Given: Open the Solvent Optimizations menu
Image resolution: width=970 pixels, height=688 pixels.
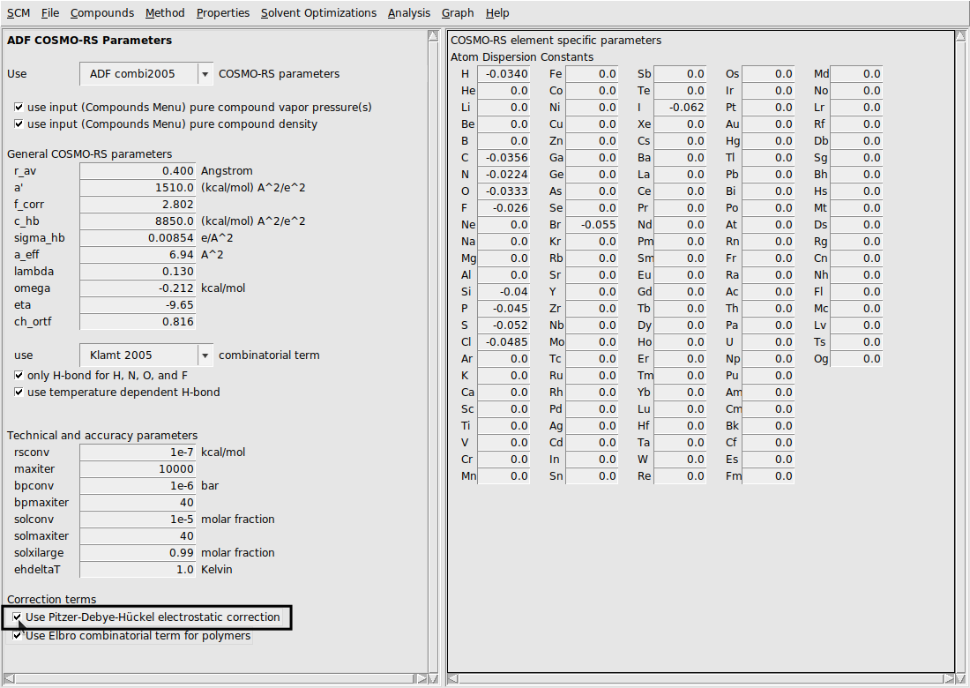Looking at the screenshot, I should point(318,13).
